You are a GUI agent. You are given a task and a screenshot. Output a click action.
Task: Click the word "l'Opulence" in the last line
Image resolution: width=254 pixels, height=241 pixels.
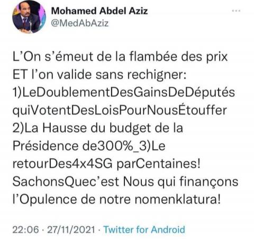45,199
